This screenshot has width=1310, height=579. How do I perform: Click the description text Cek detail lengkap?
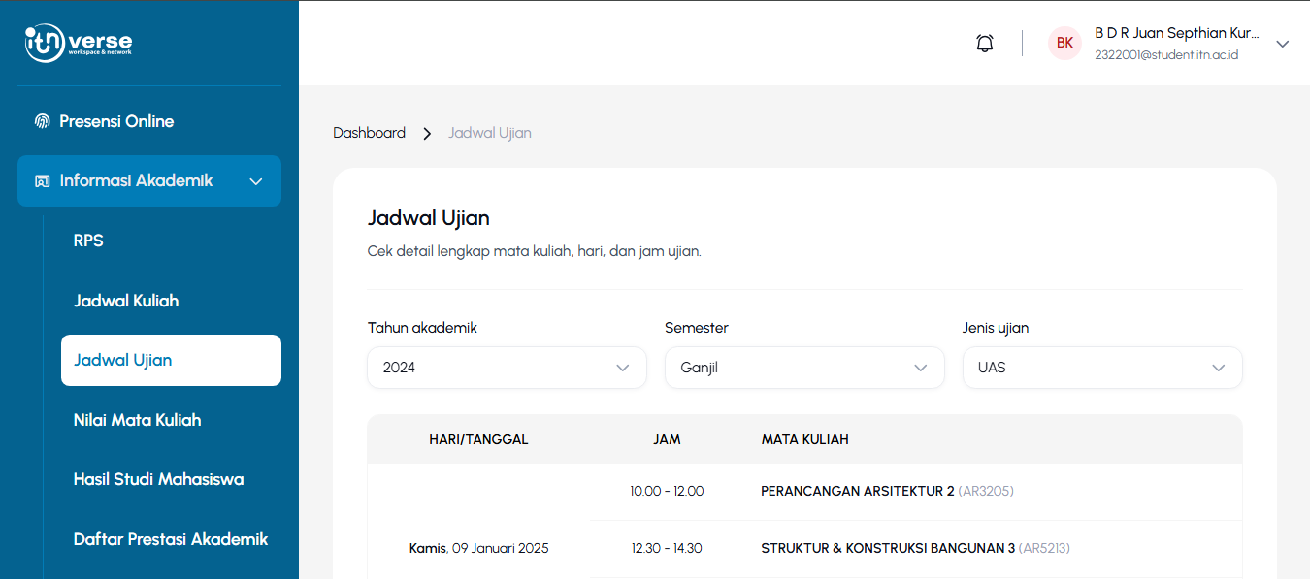pyautogui.click(x=534, y=251)
